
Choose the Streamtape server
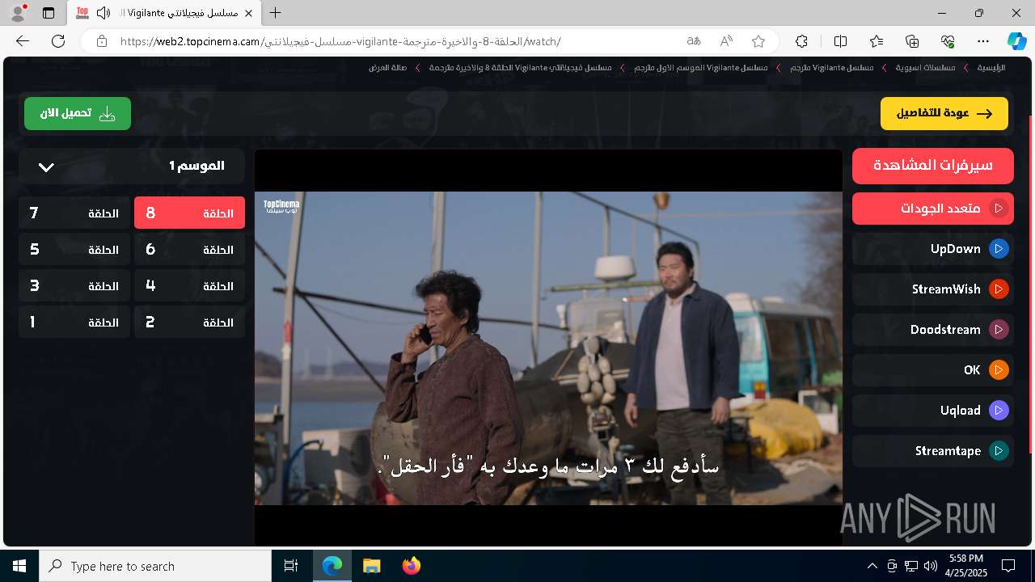pyautogui.click(x=933, y=451)
